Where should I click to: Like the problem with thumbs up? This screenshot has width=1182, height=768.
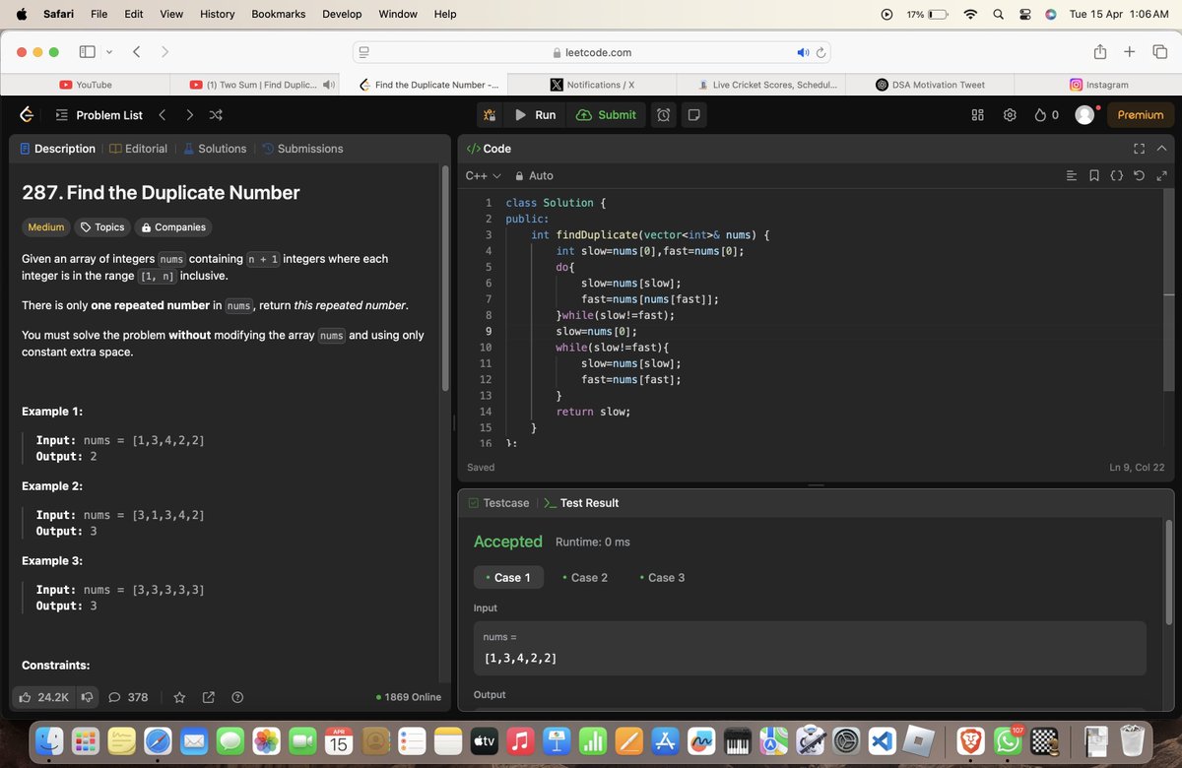point(43,697)
